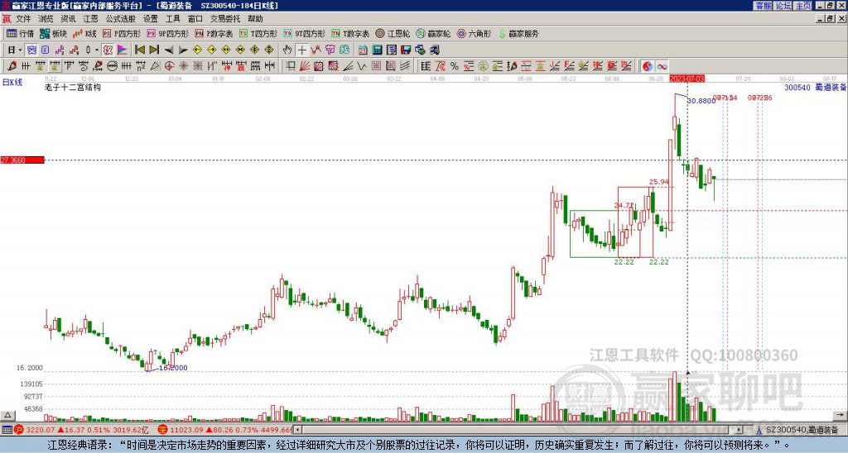The height and width of the screenshot is (453, 848).
Task: Open the 公式选股 menu
Action: point(120,19)
